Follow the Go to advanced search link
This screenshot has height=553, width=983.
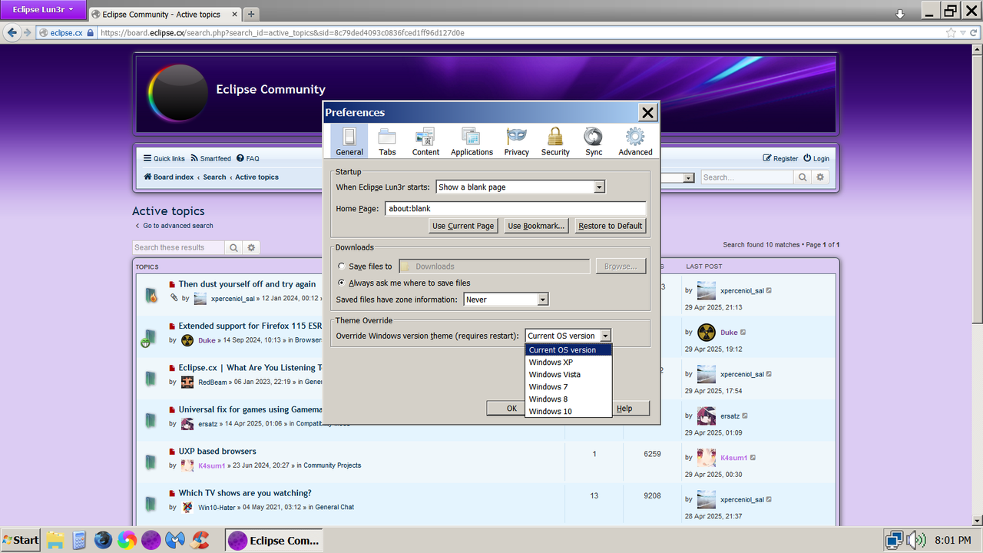[x=174, y=226]
